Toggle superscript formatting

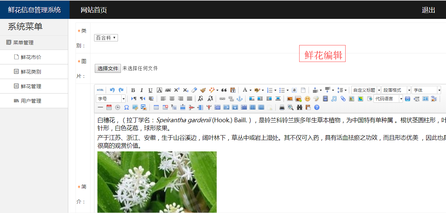[177, 90]
